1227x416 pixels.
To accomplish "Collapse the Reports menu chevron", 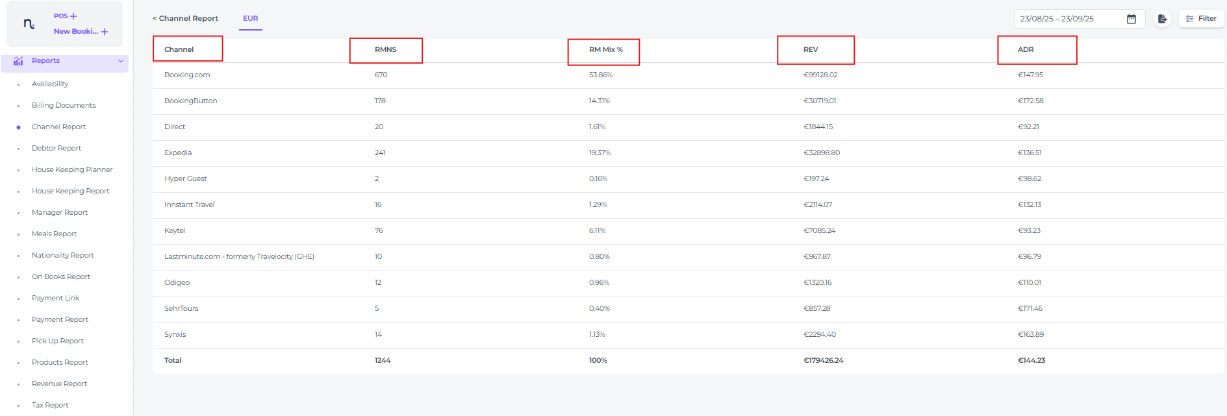I will [x=121, y=61].
